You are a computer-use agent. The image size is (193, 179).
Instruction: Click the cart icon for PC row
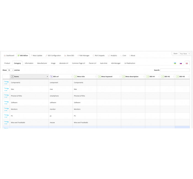pos(6,116)
